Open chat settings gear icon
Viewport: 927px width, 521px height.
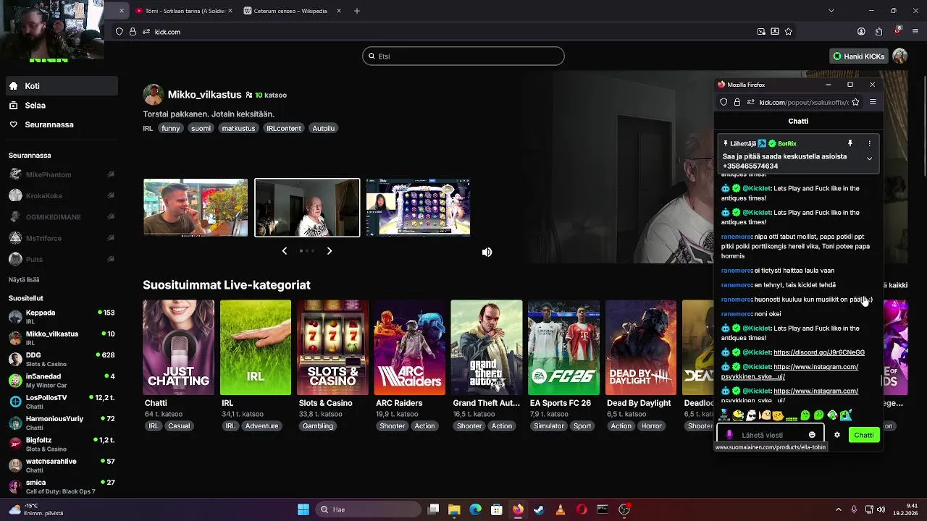[x=837, y=435]
